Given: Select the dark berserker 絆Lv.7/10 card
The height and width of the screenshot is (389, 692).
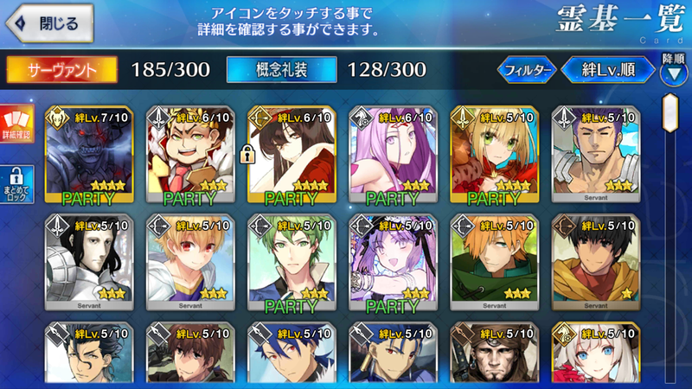Looking at the screenshot, I should click(x=89, y=155).
